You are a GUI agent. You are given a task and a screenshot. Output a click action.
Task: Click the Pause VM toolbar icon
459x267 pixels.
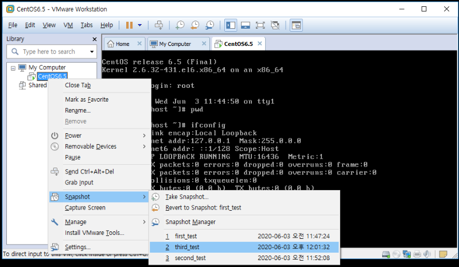(130, 25)
